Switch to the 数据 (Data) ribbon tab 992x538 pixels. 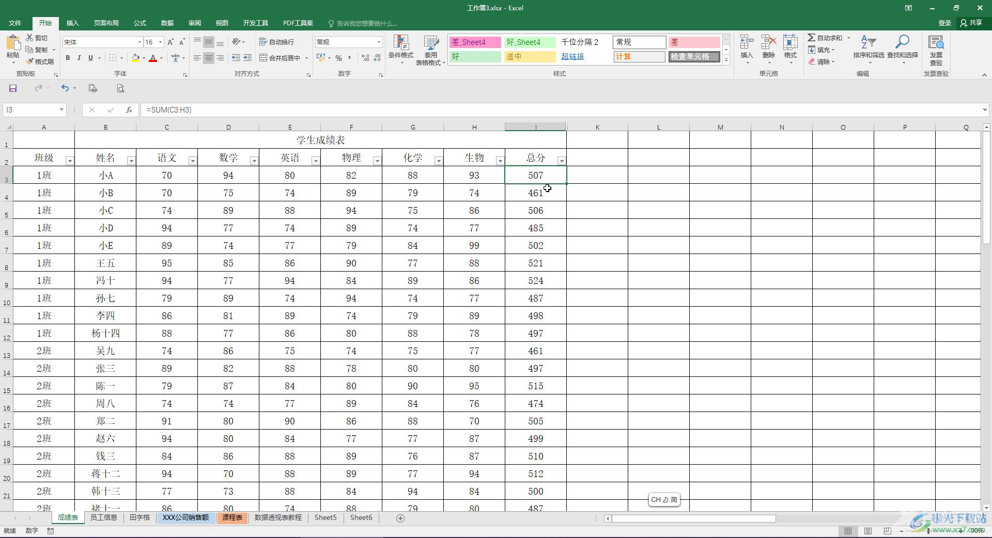[x=167, y=23]
